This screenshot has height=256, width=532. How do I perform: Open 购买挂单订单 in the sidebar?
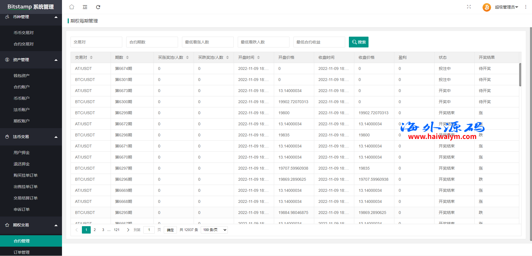26,175
